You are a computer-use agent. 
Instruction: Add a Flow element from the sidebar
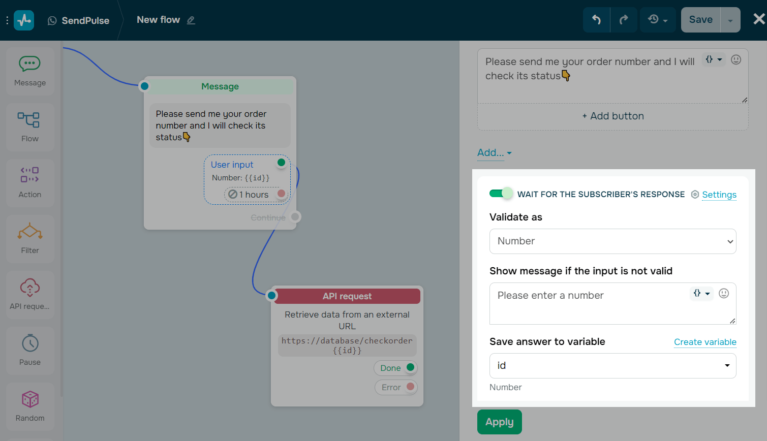click(x=29, y=127)
